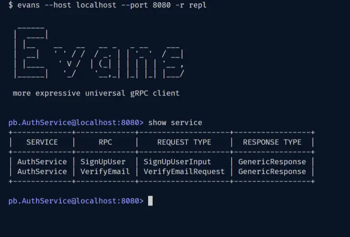Click AuthService in the VerifyEmail row

click(42, 172)
